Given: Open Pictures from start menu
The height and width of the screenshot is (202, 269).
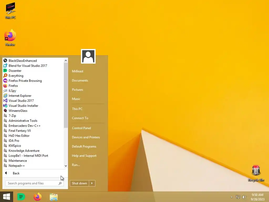Looking at the screenshot, I should pos(77,89).
